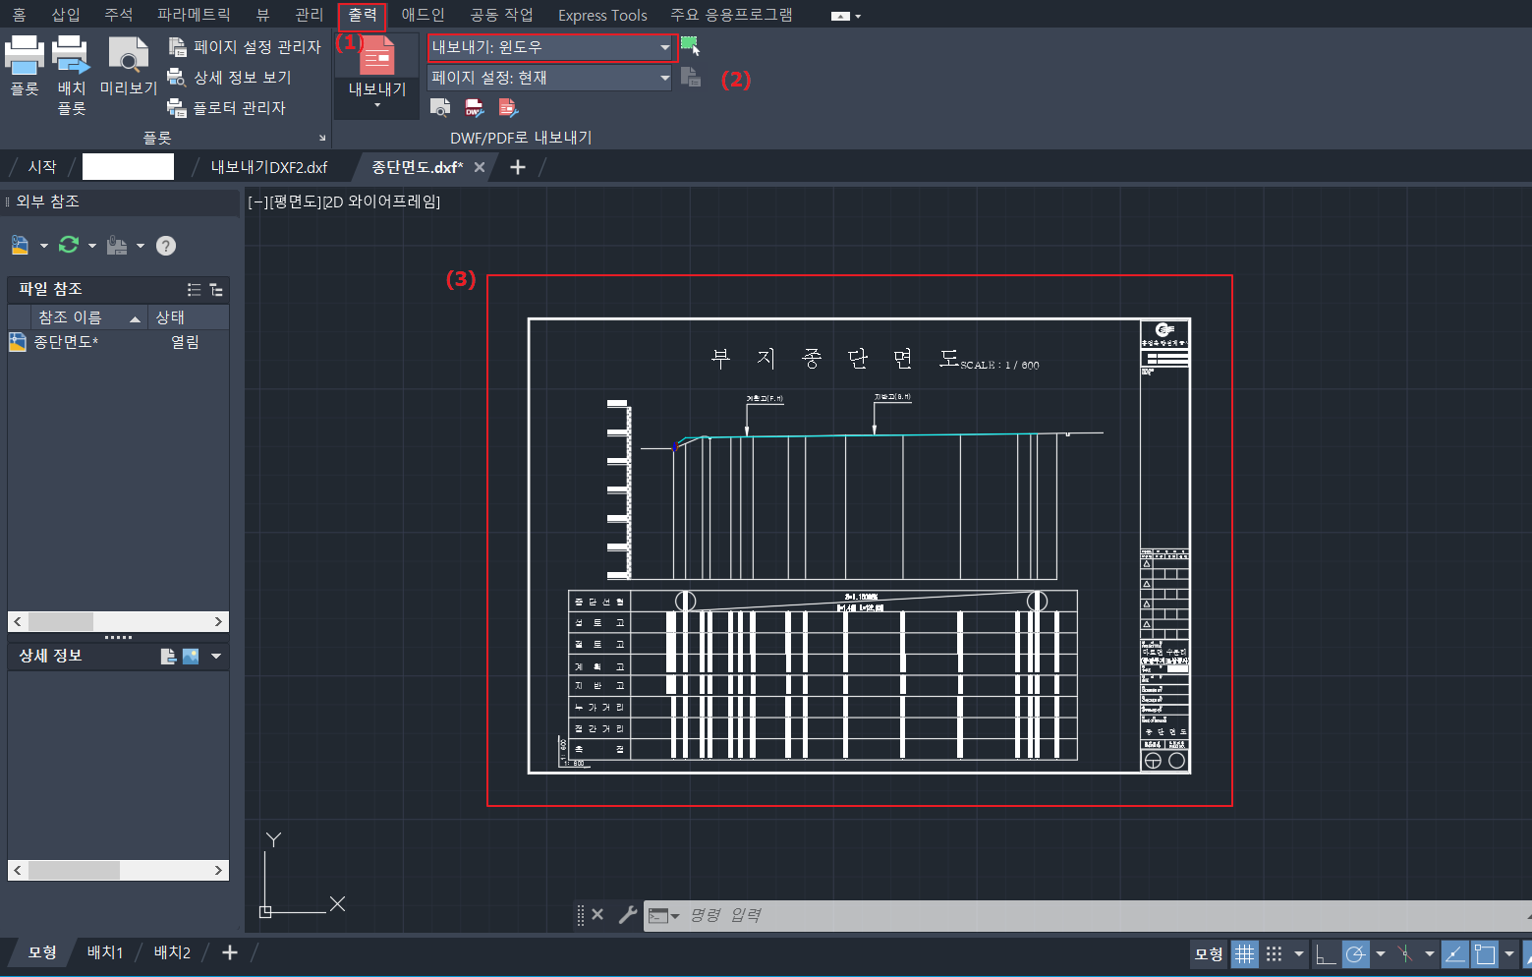Viewport: 1532px width, 977px height.
Task: Click the export preview magnifier icon
Action: click(x=440, y=107)
